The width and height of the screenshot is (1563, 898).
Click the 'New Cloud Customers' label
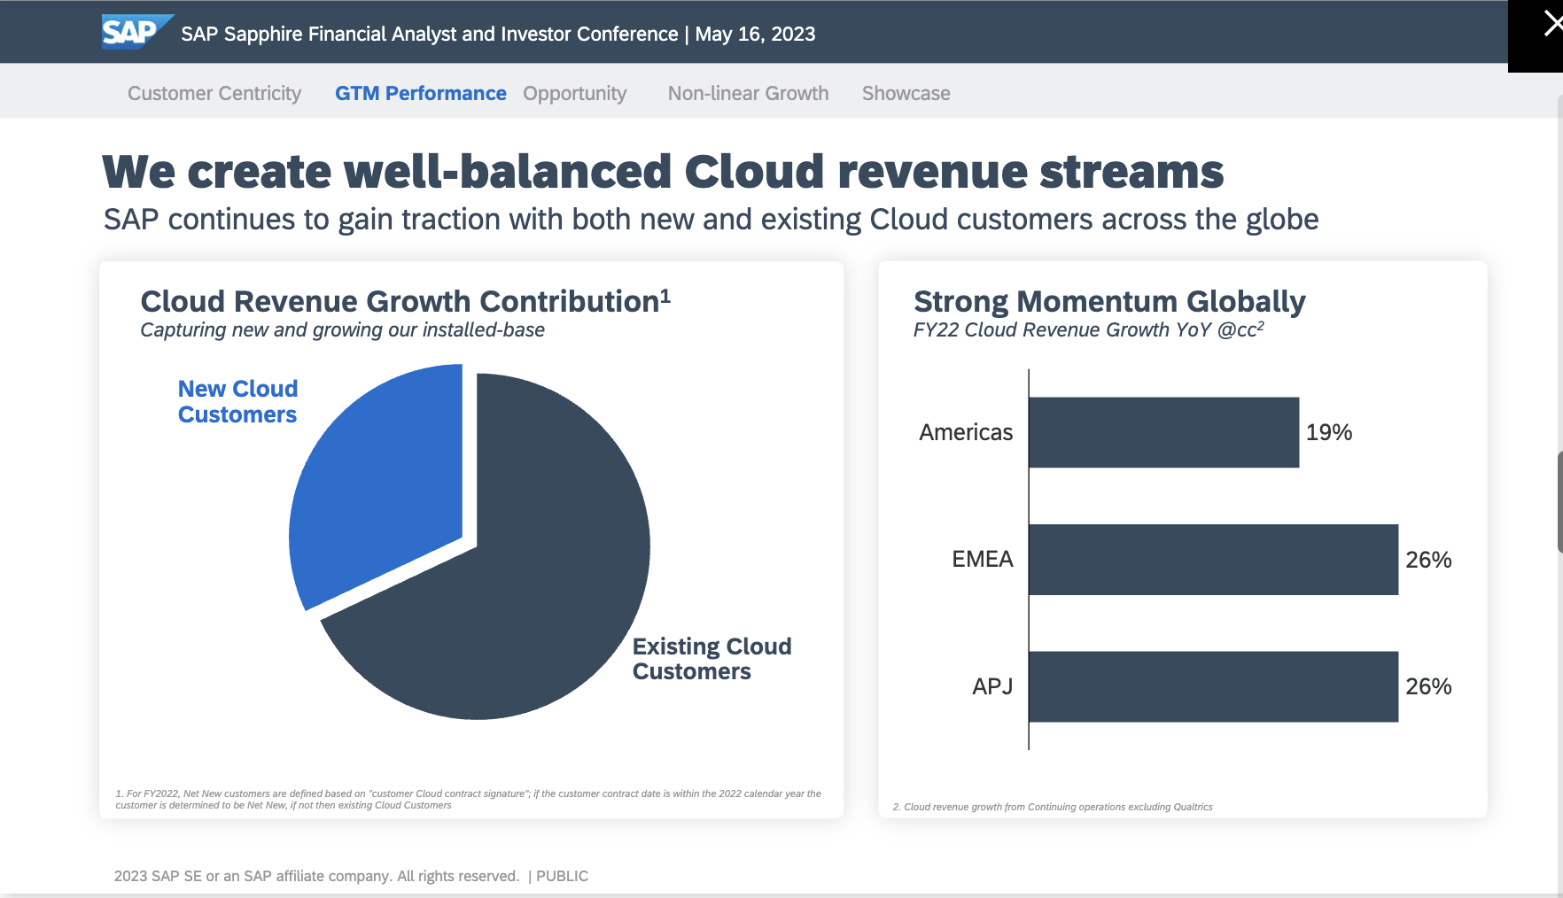pyautogui.click(x=237, y=401)
